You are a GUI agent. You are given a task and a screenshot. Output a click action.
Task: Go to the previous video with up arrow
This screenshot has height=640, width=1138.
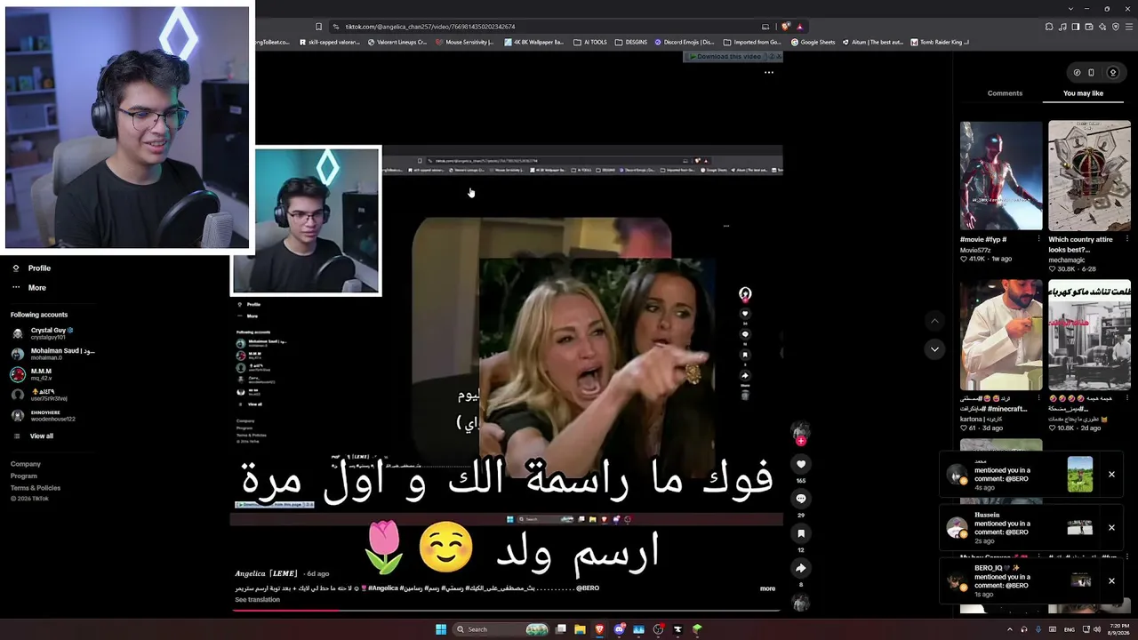click(934, 320)
